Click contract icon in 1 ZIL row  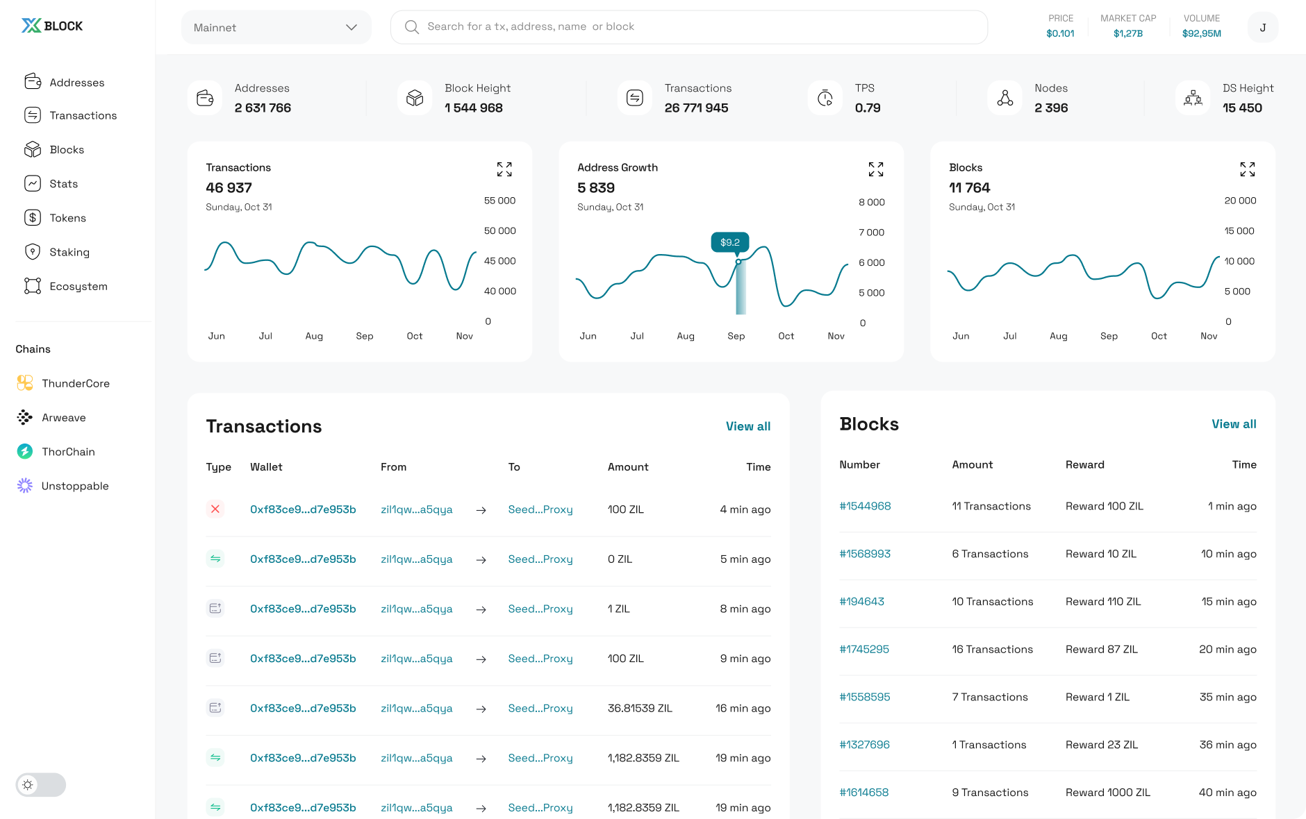pyautogui.click(x=215, y=608)
